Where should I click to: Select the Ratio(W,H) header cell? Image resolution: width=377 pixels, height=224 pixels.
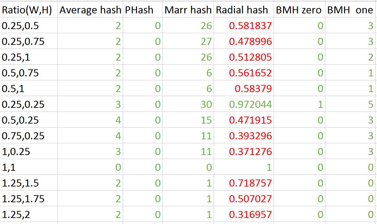29,10
